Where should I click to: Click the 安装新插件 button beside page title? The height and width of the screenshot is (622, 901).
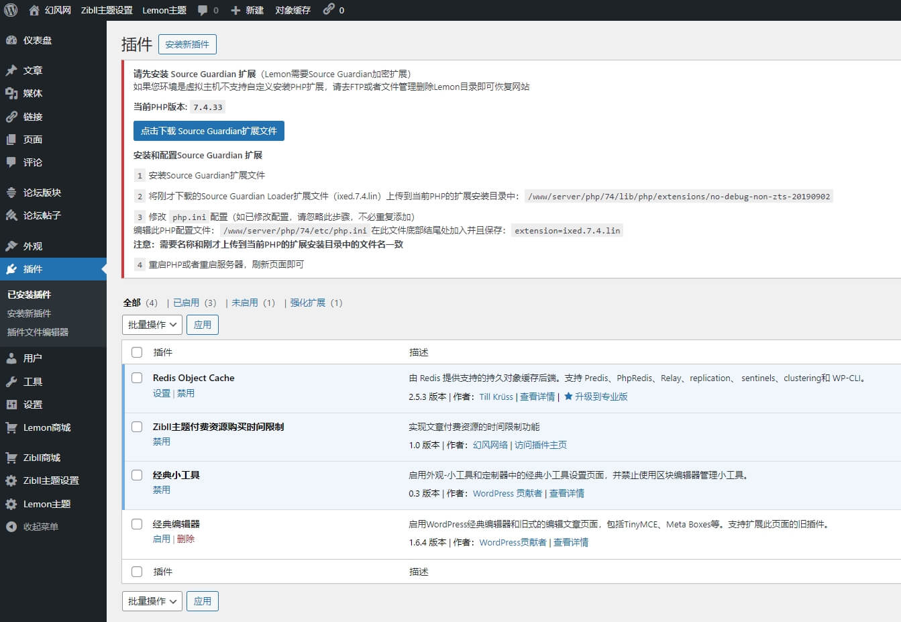tap(187, 44)
